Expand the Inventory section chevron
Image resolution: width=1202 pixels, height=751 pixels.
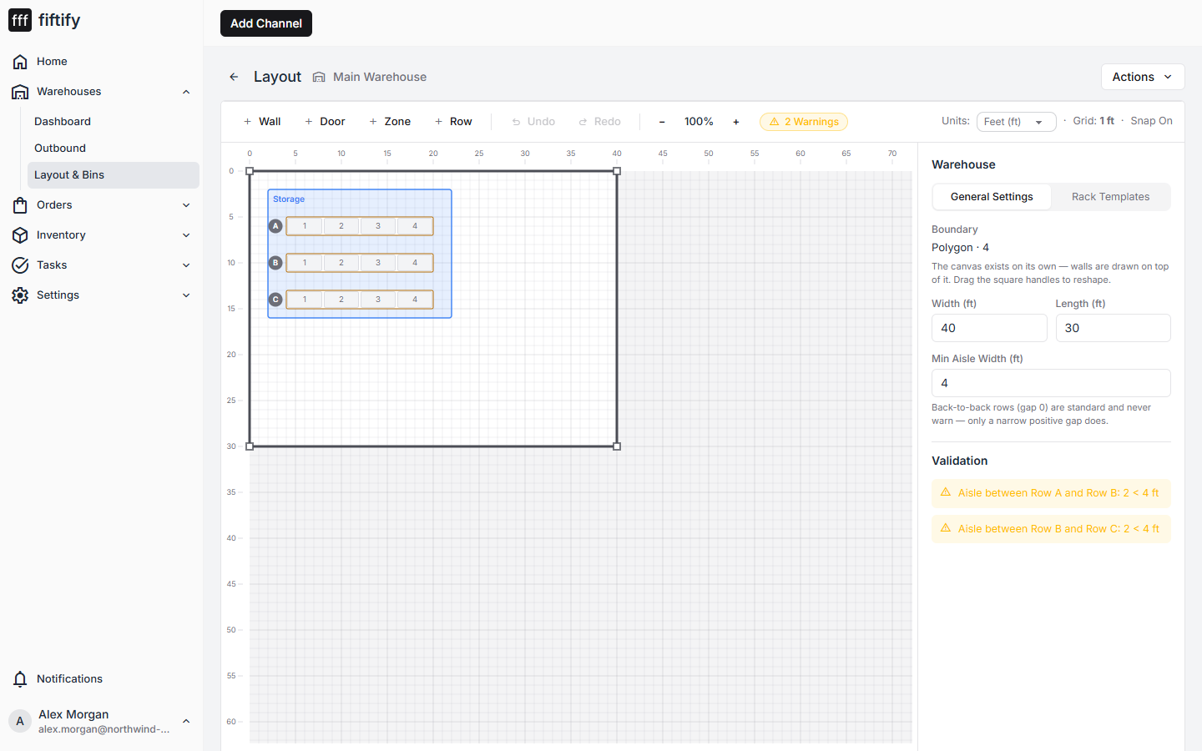[186, 235]
